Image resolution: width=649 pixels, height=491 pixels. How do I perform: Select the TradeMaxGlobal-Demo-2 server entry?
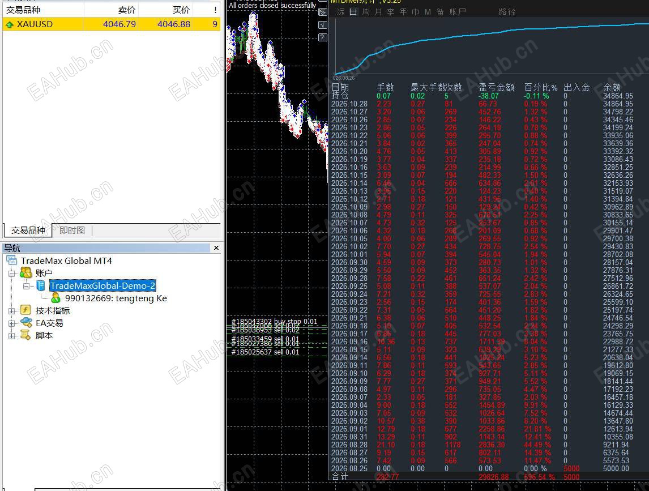(103, 285)
